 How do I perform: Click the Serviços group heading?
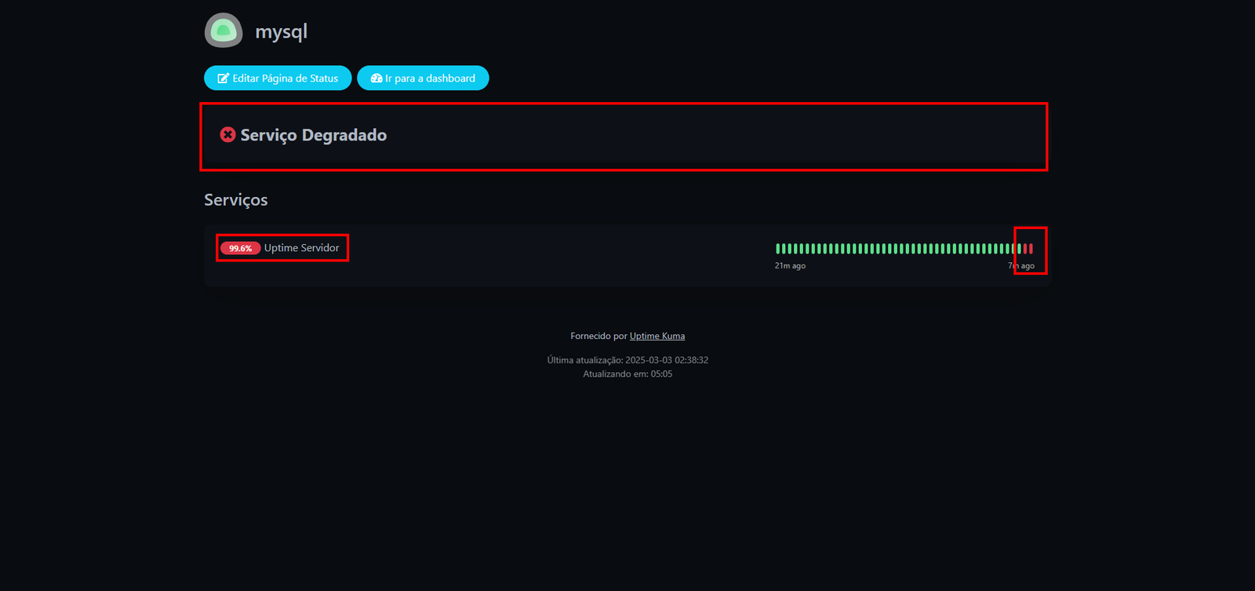tap(235, 200)
